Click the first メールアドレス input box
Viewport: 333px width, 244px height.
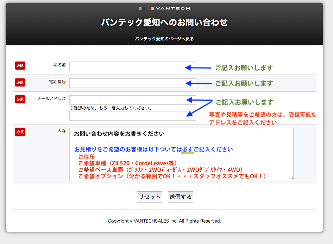coord(127,100)
